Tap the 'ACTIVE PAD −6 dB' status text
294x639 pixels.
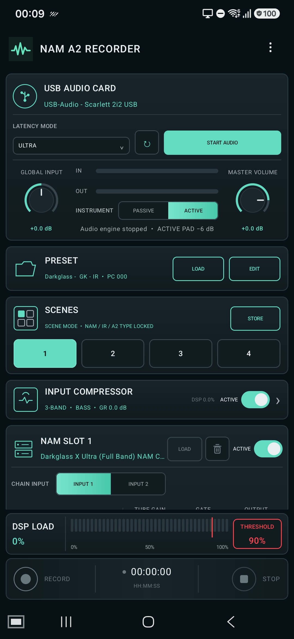185,229
